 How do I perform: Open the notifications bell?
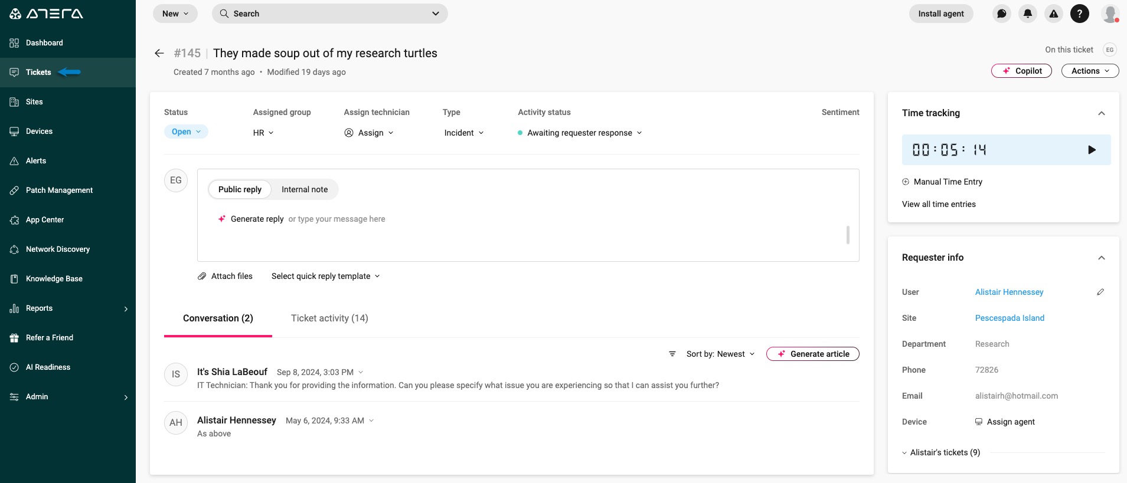click(1028, 14)
